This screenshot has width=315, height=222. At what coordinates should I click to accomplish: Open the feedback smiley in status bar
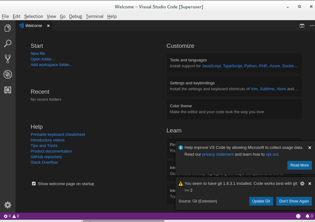click(x=298, y=216)
